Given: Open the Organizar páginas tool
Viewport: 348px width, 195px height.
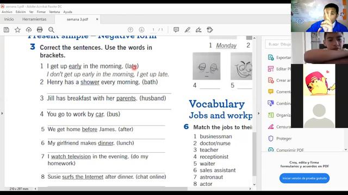Looking at the screenshot, I should pos(279,115).
